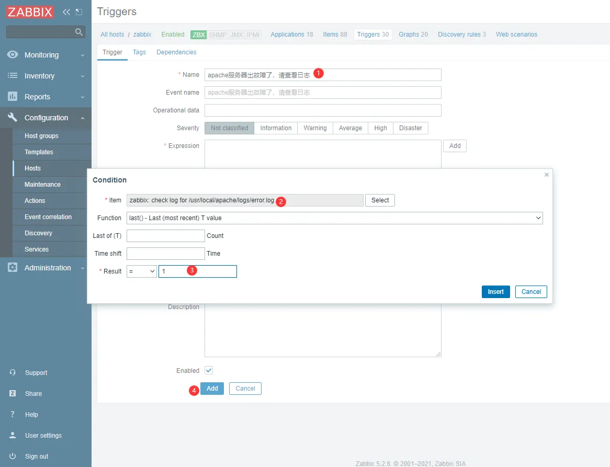610x467 pixels.
Task: Click the JMX availability badge
Action: (x=236, y=35)
